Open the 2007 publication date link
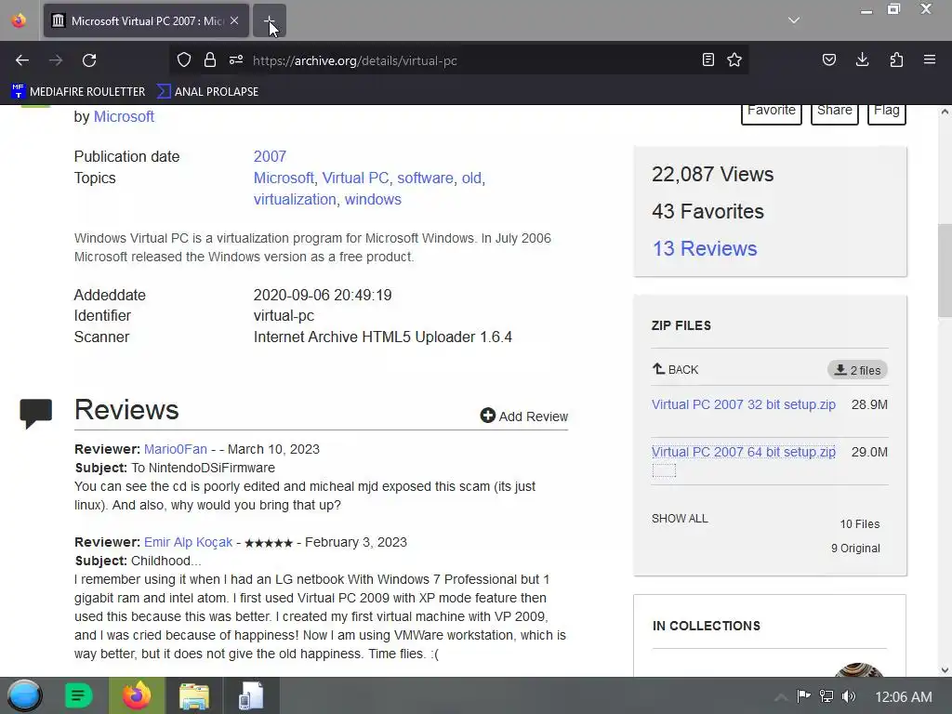 coord(270,156)
